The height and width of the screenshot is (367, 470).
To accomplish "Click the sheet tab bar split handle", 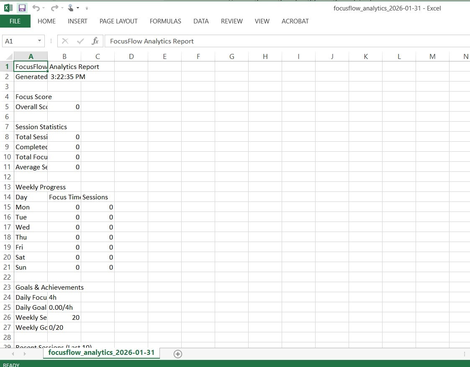I will [x=465, y=354].
